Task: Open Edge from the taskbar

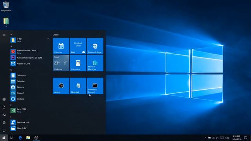Action: (20, 137)
